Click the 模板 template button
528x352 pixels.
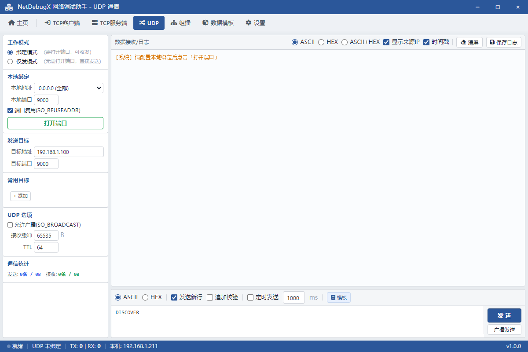[339, 297]
